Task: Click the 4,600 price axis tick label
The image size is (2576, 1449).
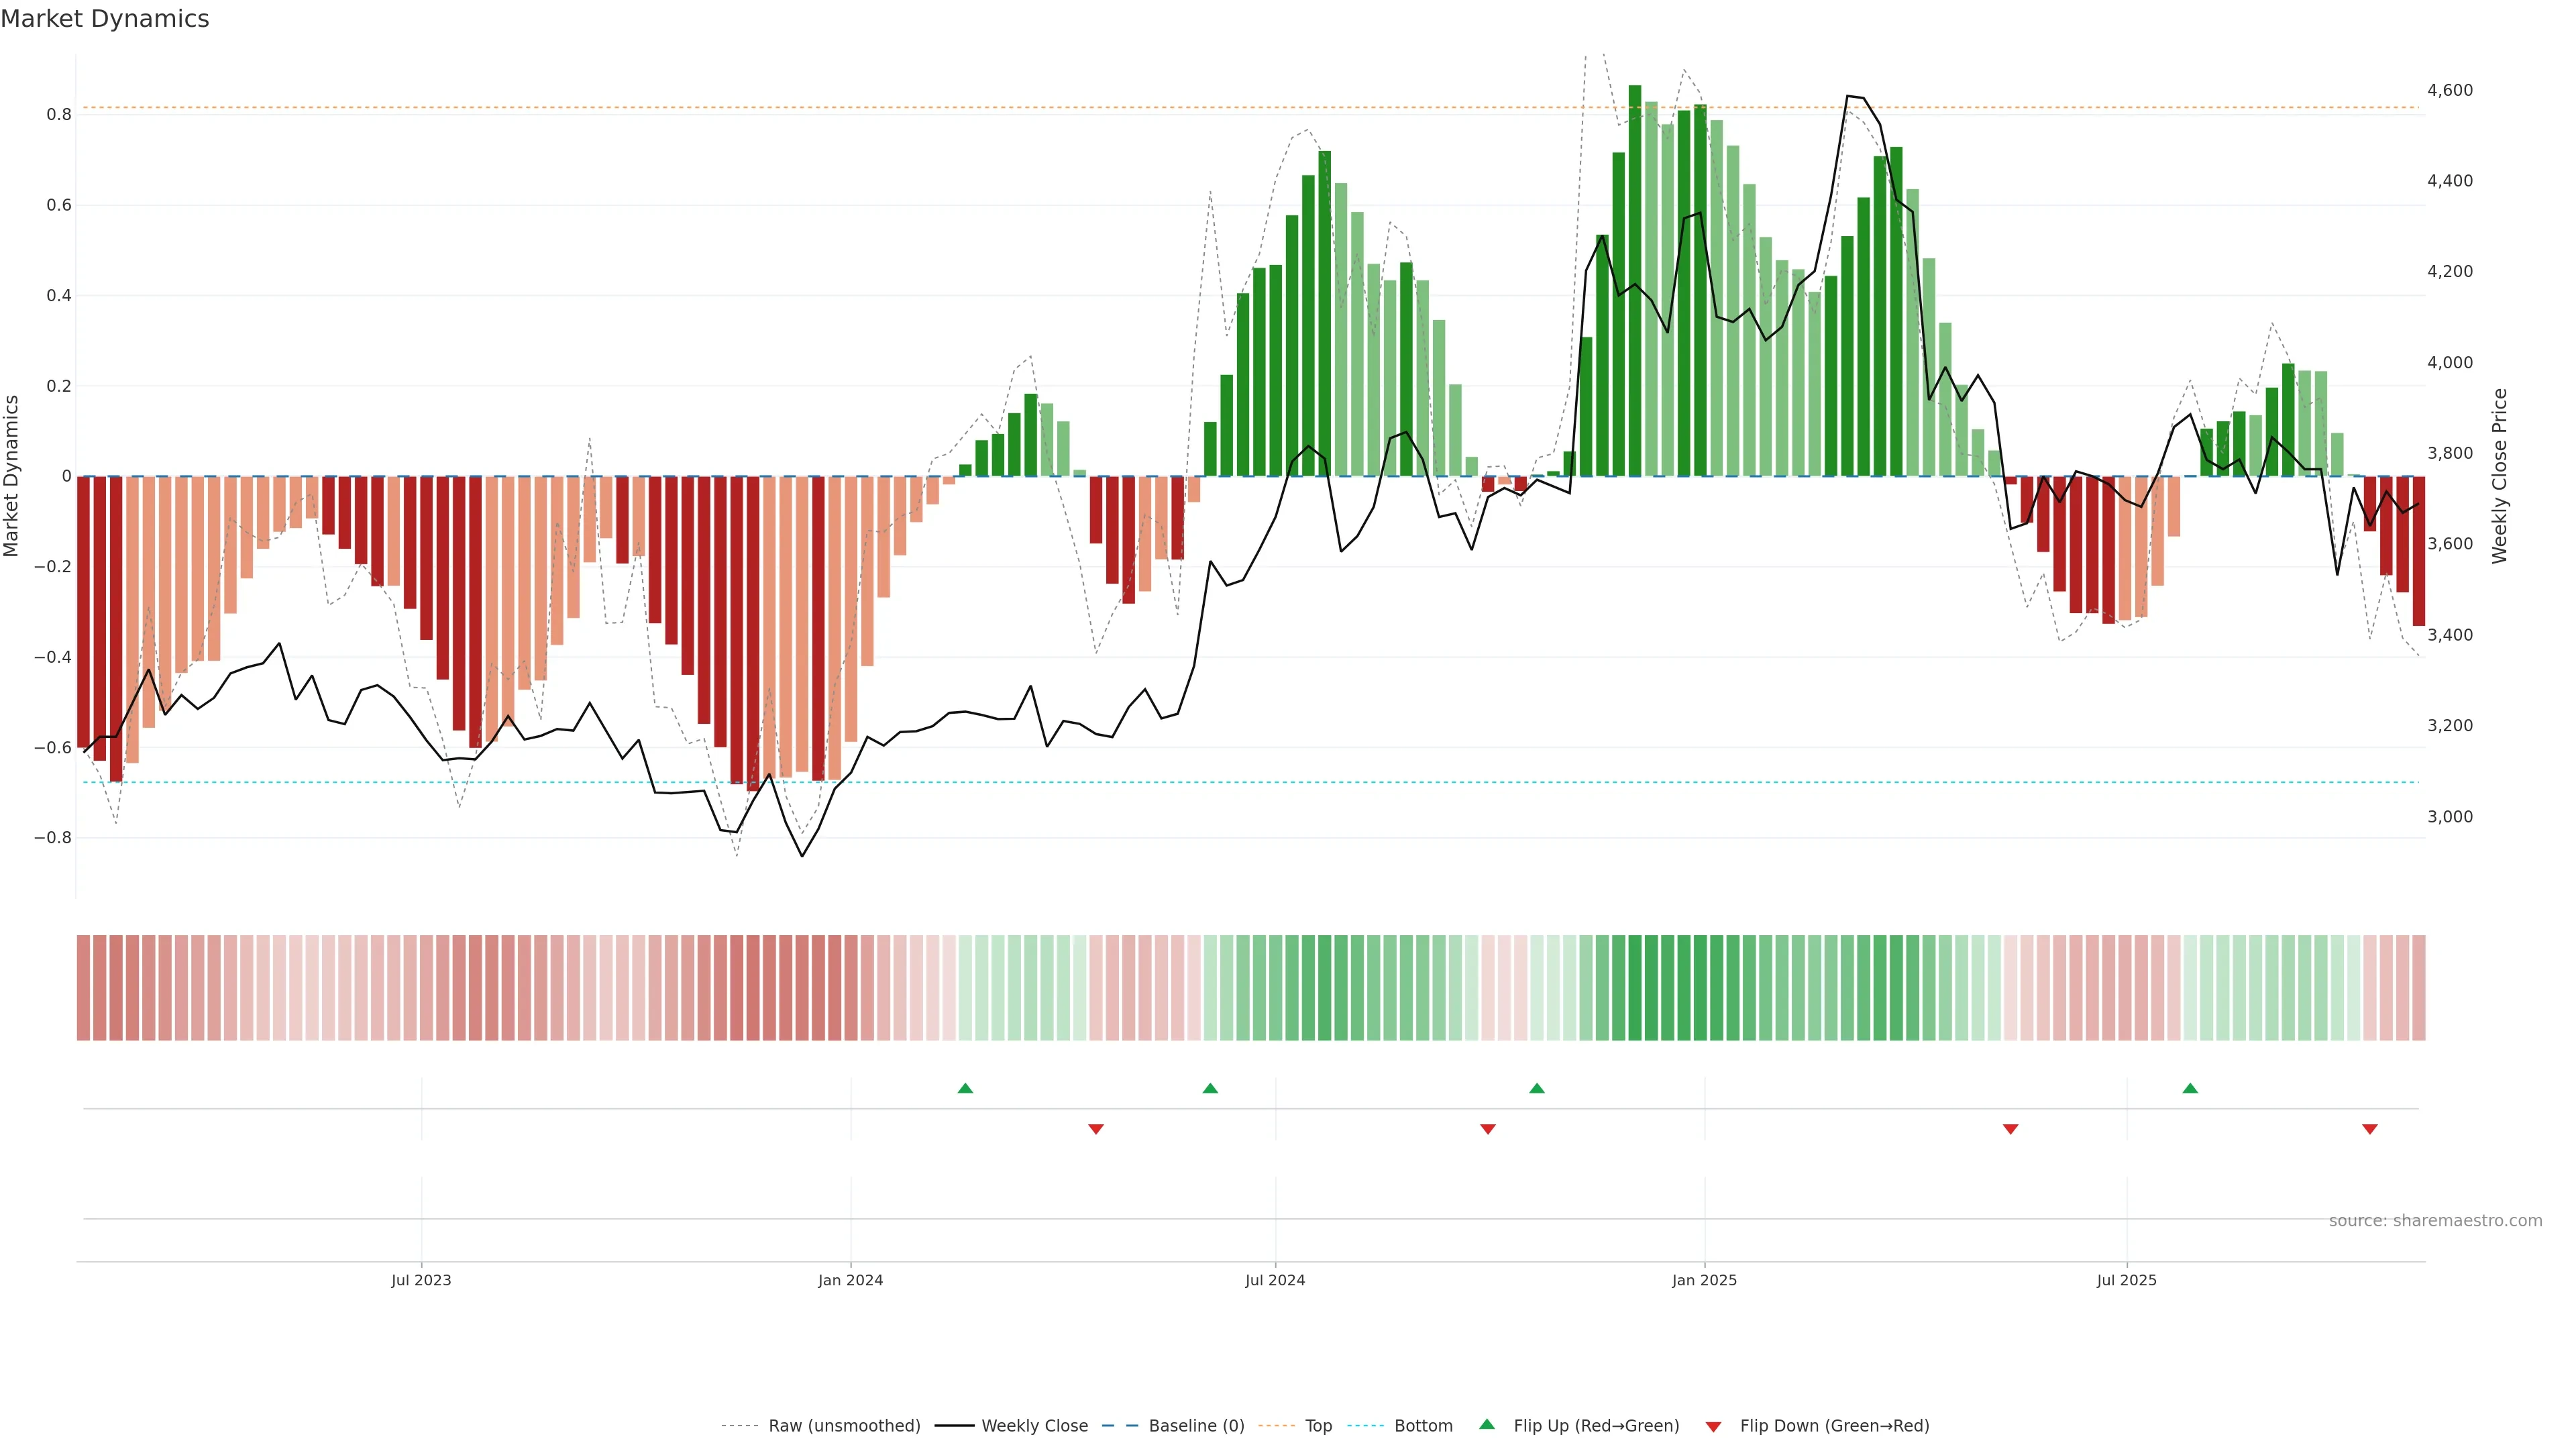Action: (x=2450, y=90)
